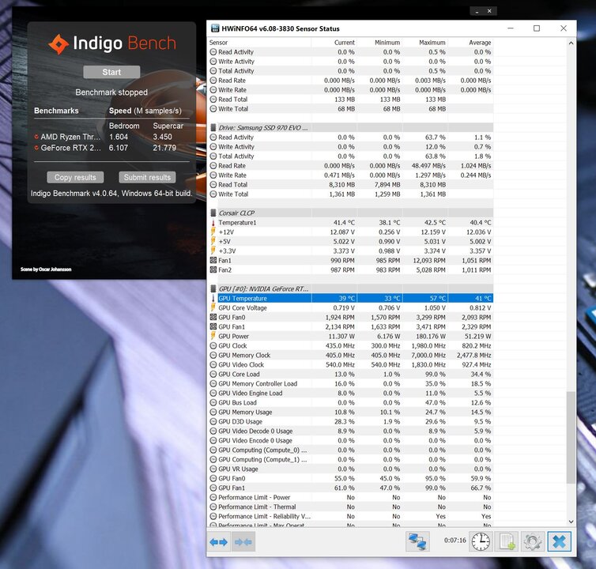Click the +3.3V voltage lightning icon

click(213, 251)
